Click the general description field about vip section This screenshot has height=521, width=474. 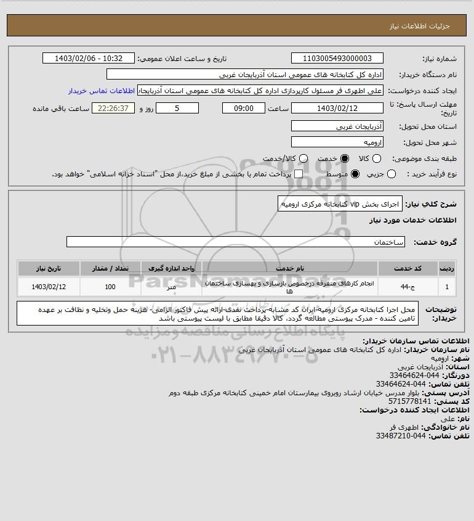click(340, 203)
